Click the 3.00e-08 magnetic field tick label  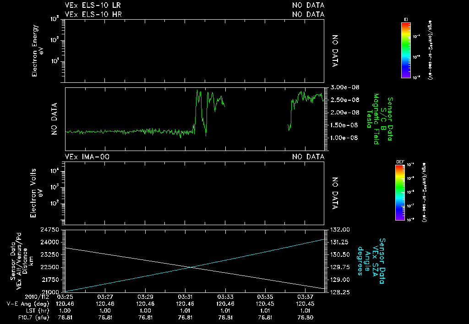click(345, 87)
